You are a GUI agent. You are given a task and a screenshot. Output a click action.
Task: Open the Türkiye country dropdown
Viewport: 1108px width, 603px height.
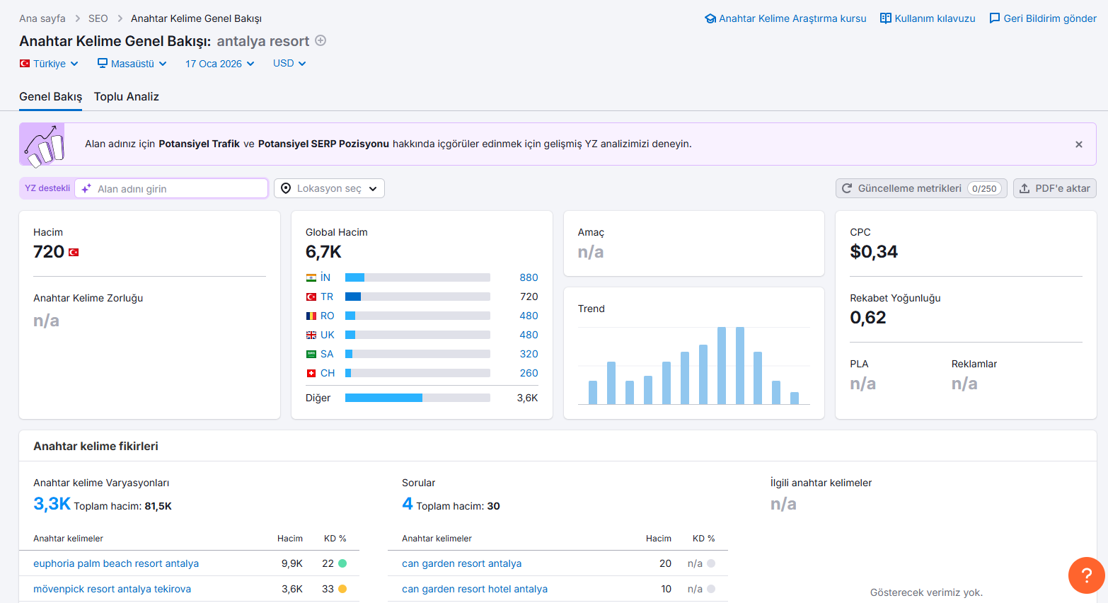(x=49, y=64)
